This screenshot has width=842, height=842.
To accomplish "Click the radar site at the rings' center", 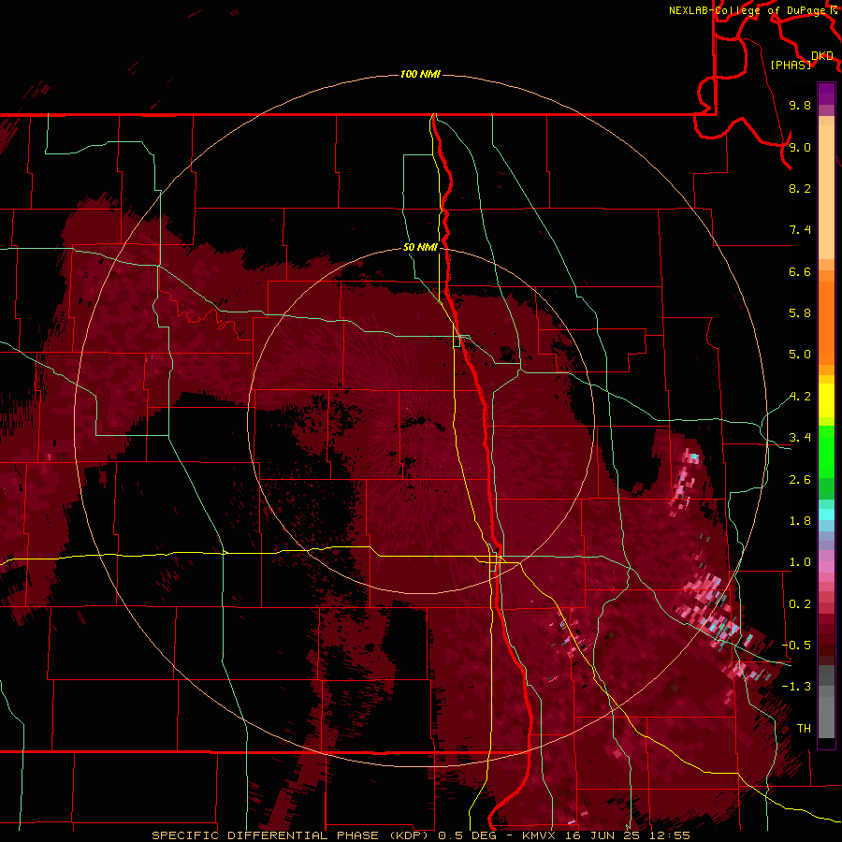I will pos(421,422).
